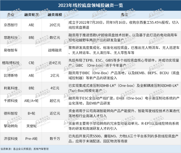Click the source line 信息来源：各企业公开报道
Screen dimensions: 181x153
25,149
